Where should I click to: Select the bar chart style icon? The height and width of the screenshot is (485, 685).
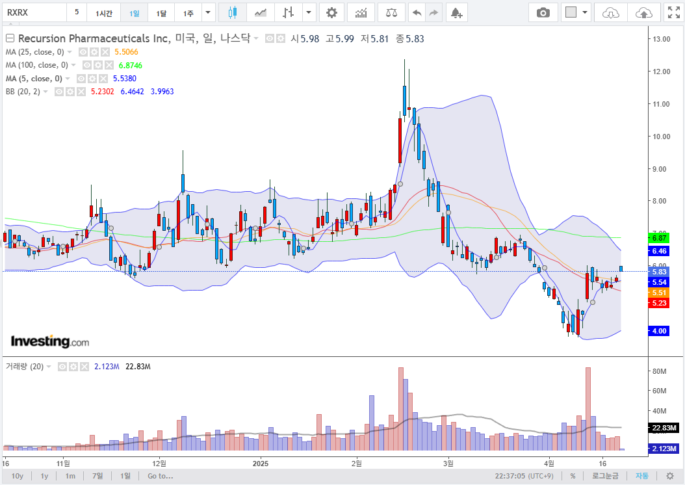pos(288,12)
